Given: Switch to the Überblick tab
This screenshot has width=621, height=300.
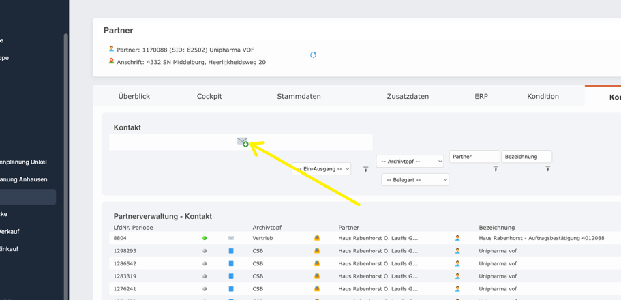Looking at the screenshot, I should click(x=134, y=96).
